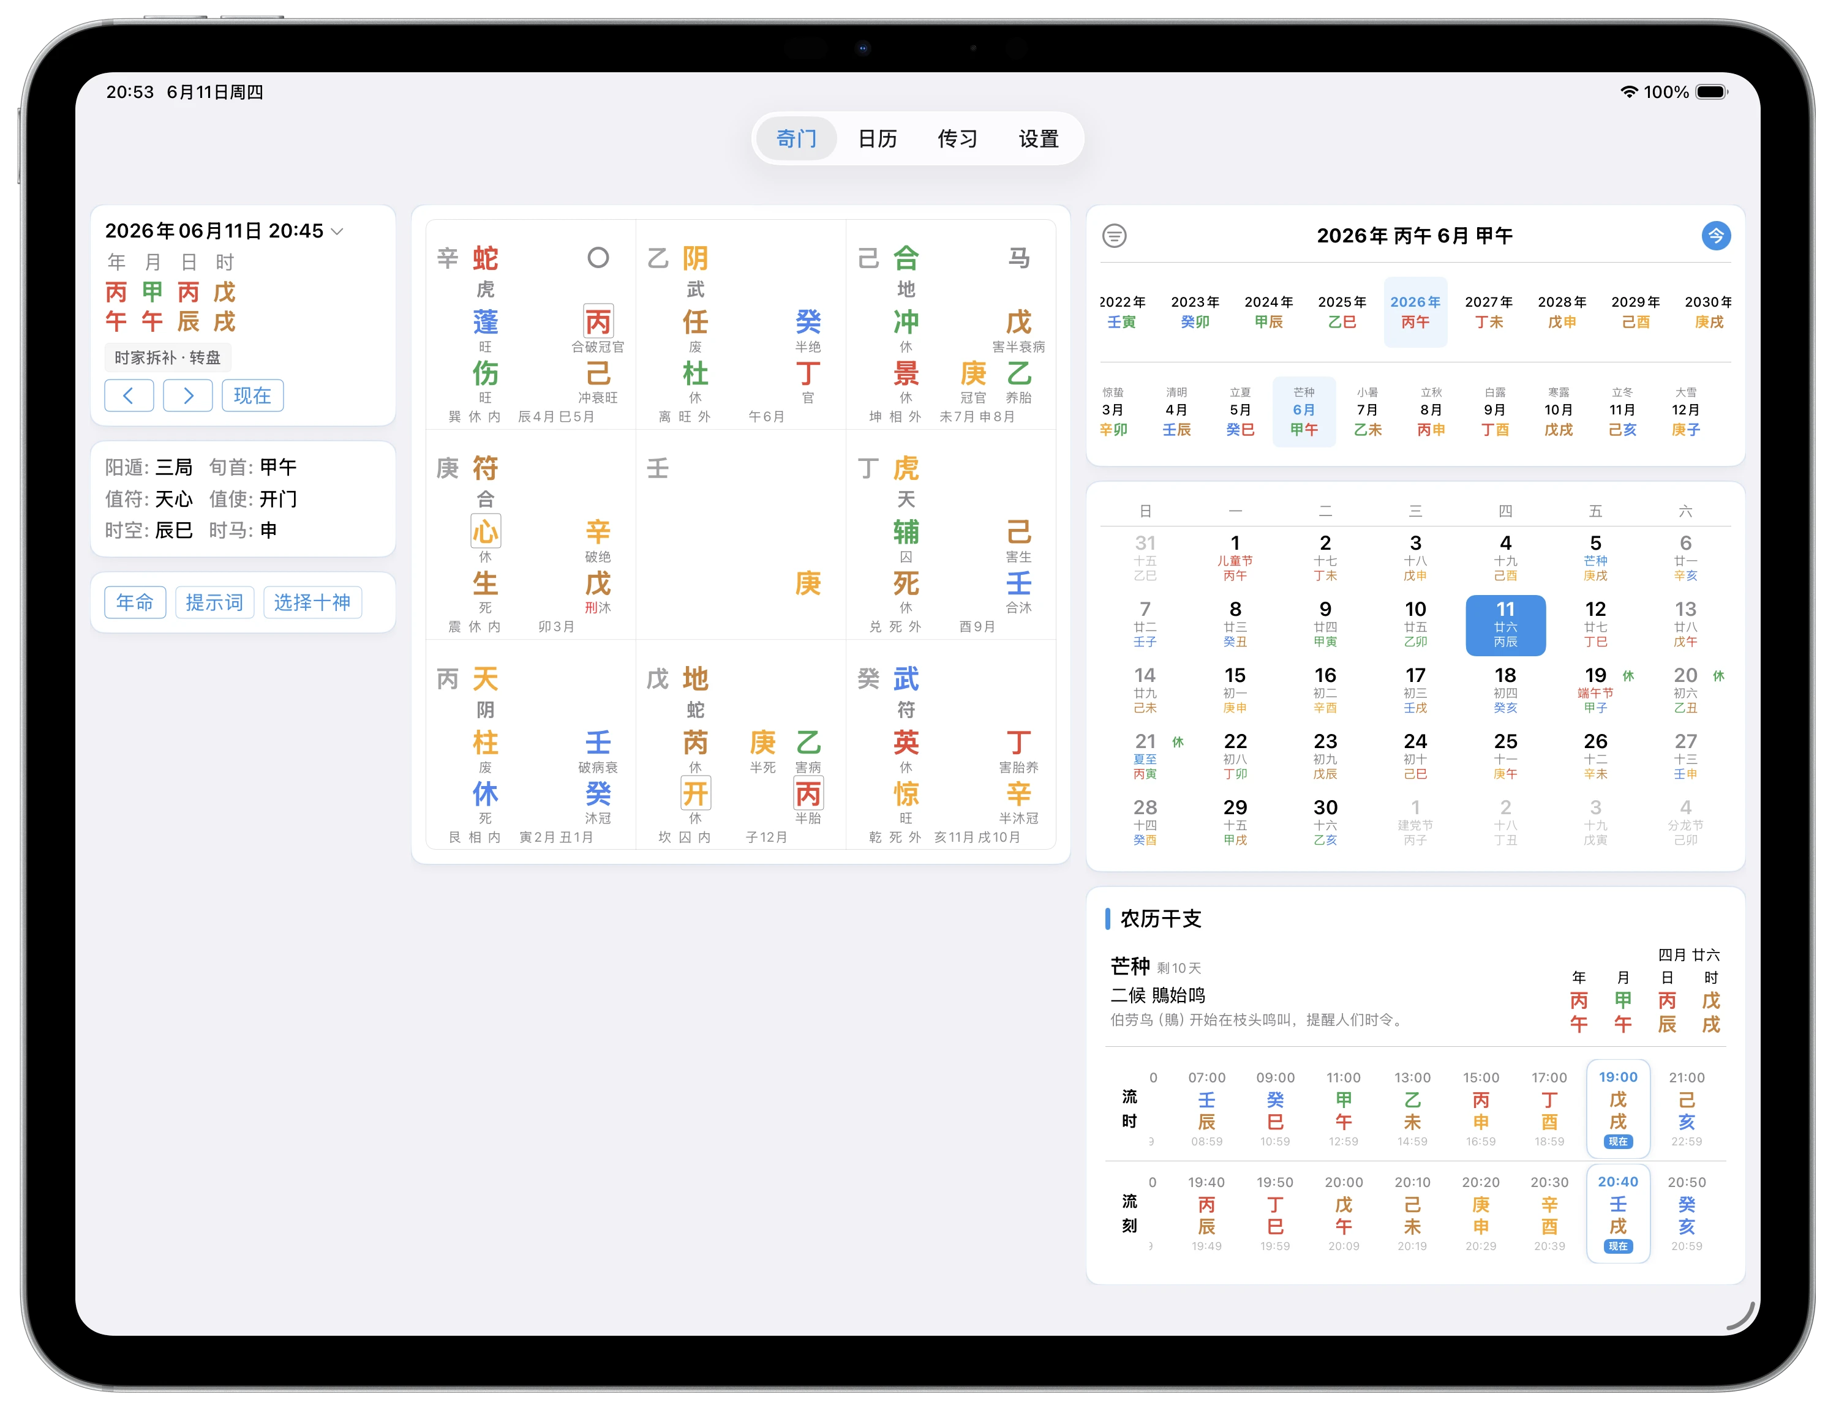The image size is (1836, 1408).
Task: Select the 20:50 癸亥 quarter slot
Action: click(x=1687, y=1213)
